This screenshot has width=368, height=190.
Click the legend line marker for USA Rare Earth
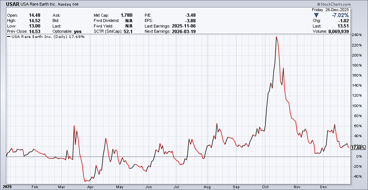tap(9, 37)
